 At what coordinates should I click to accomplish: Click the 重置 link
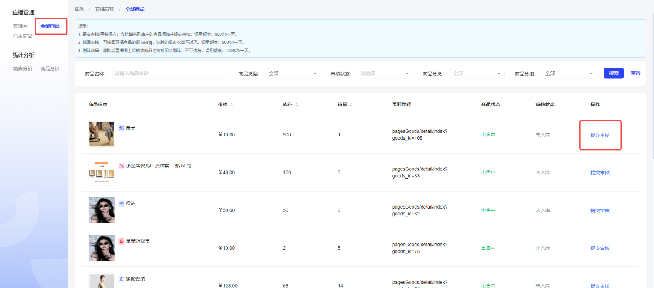[x=636, y=73]
